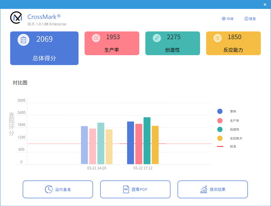The height and width of the screenshot is (206, 271).
Task: Click the clock icon in 运行基准
Action: pyautogui.click(x=49, y=189)
